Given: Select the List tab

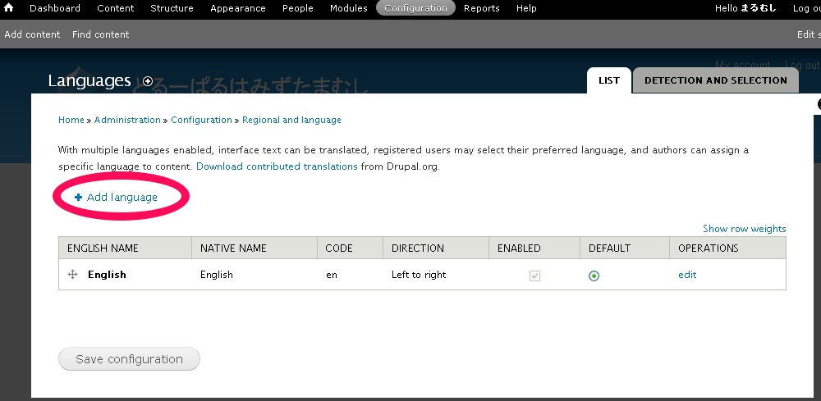Looking at the screenshot, I should point(608,80).
